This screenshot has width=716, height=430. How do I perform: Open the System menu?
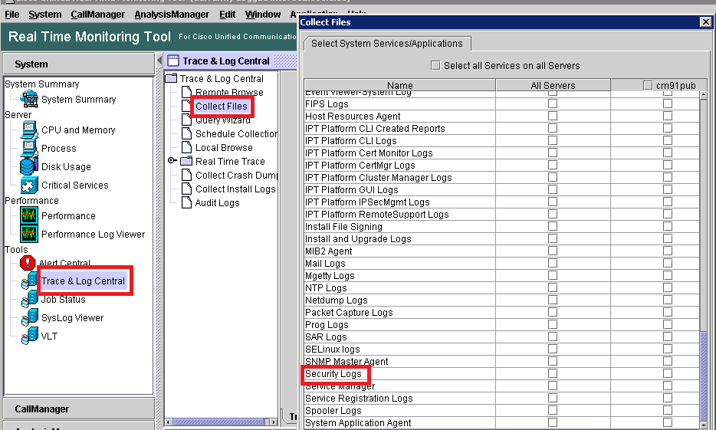[44, 14]
